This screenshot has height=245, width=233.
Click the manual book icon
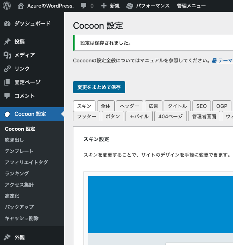[x=214, y=60]
